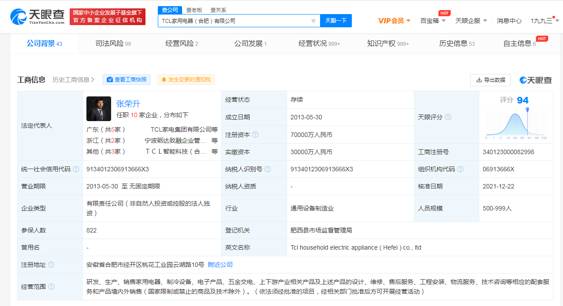Click the 登记机关 value 肥西县市场监督管理局
The height and width of the screenshot is (306, 563).
click(x=321, y=230)
